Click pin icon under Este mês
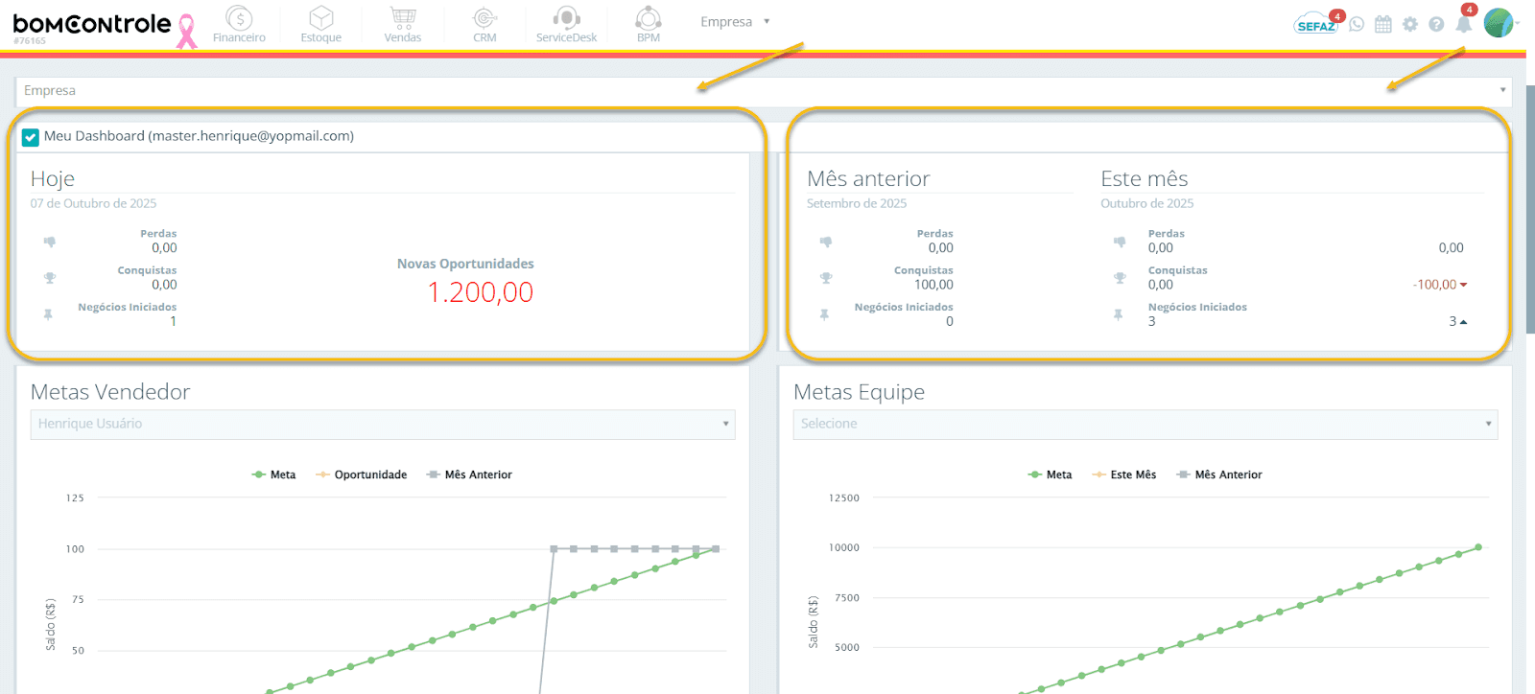 coord(1118,314)
